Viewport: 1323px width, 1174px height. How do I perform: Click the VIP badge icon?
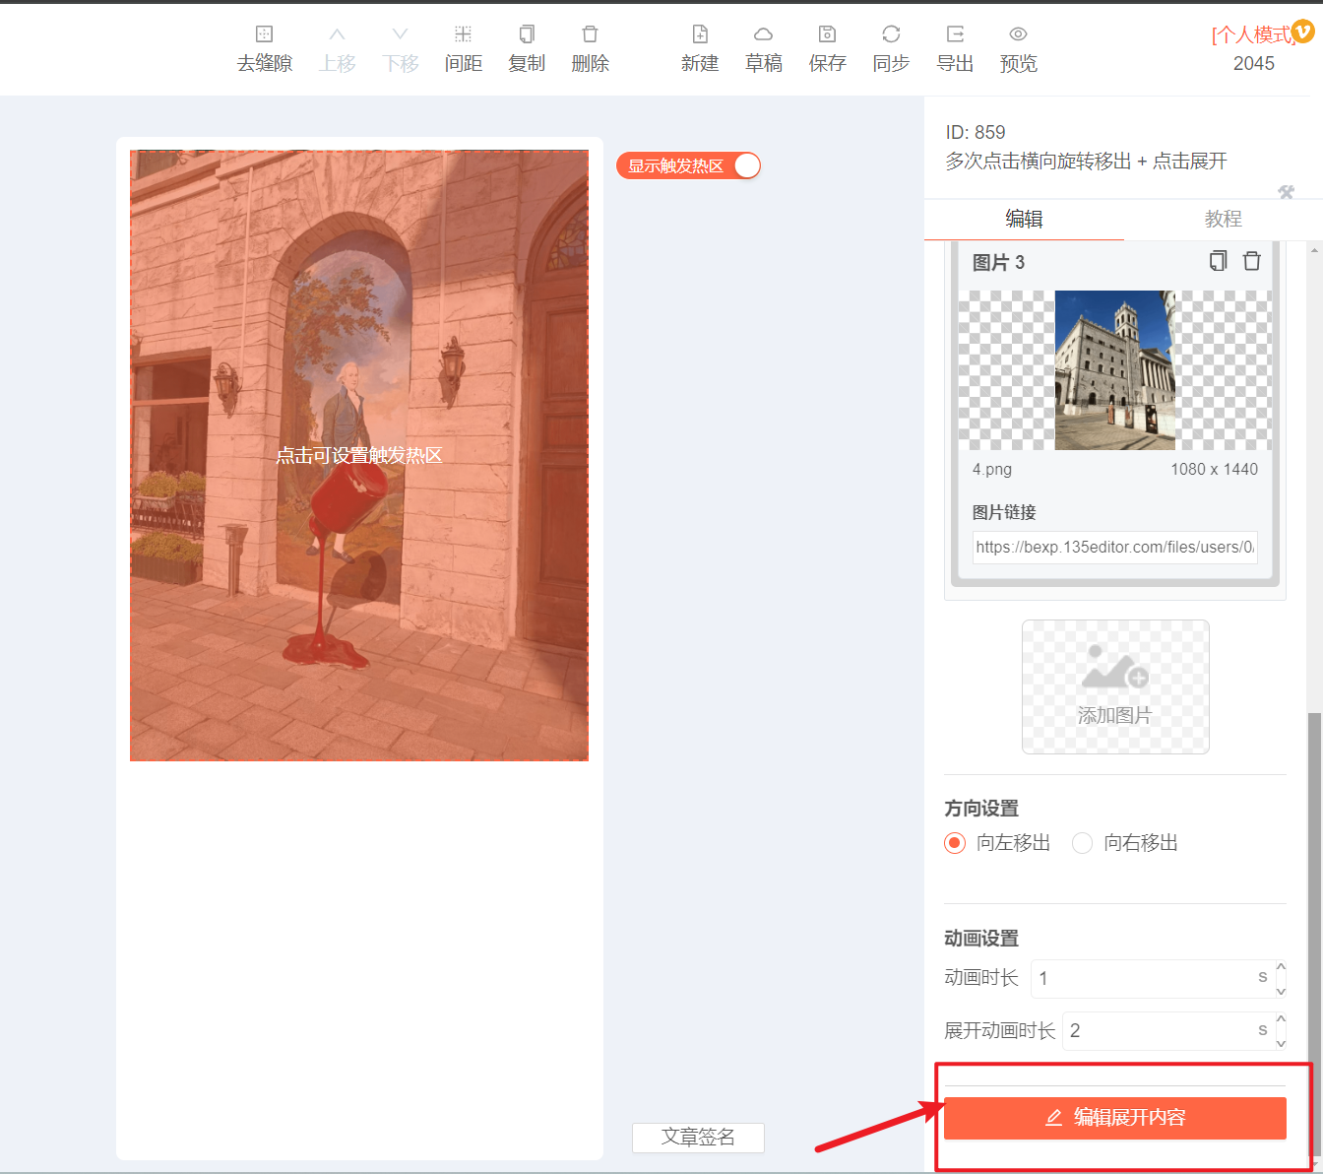pyautogui.click(x=1303, y=32)
